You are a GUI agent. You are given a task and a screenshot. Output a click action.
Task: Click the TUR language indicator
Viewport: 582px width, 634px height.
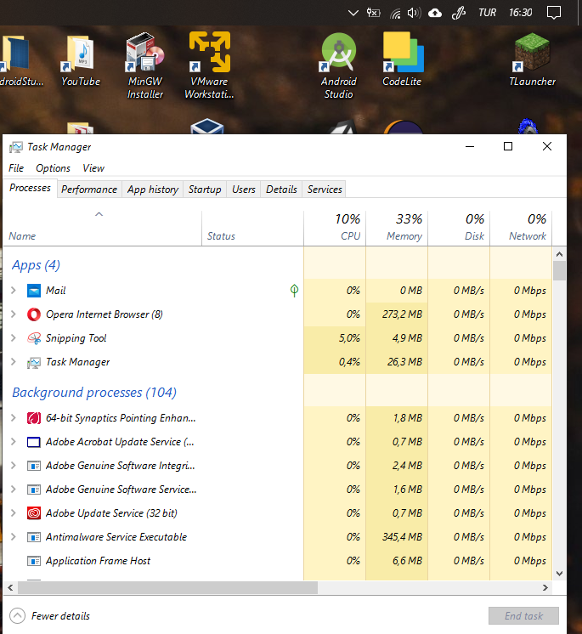(x=487, y=13)
